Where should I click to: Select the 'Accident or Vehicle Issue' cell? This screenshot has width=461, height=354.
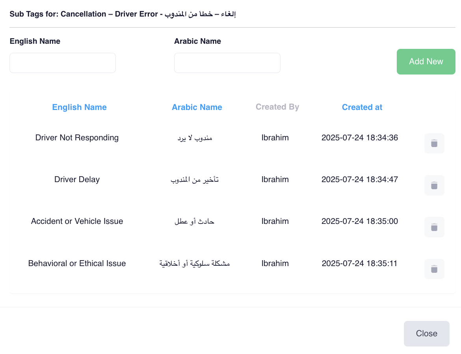coord(77,221)
